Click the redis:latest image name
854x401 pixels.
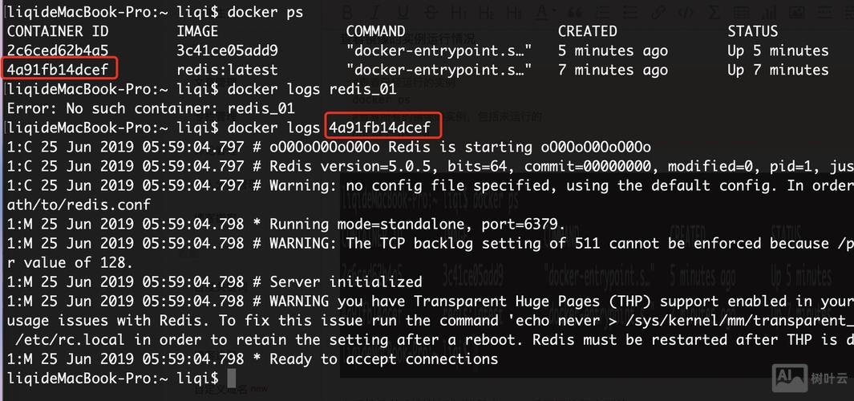(x=227, y=70)
